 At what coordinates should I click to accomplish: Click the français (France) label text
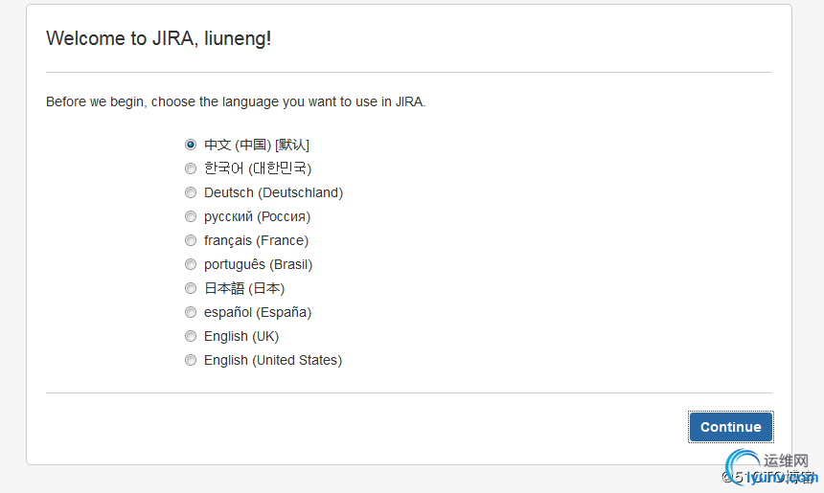tap(256, 240)
